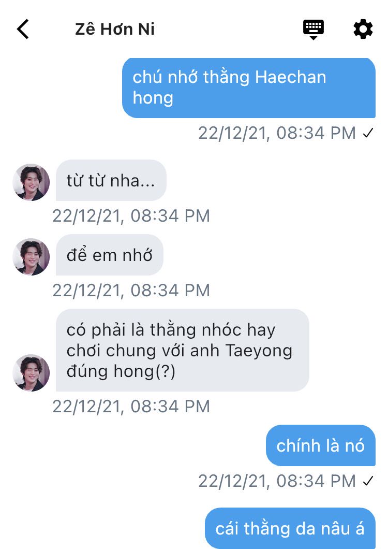Tap the timestamp under 'chính là nó'
Image resolution: width=388 pixels, height=549 pixels.
277,481
